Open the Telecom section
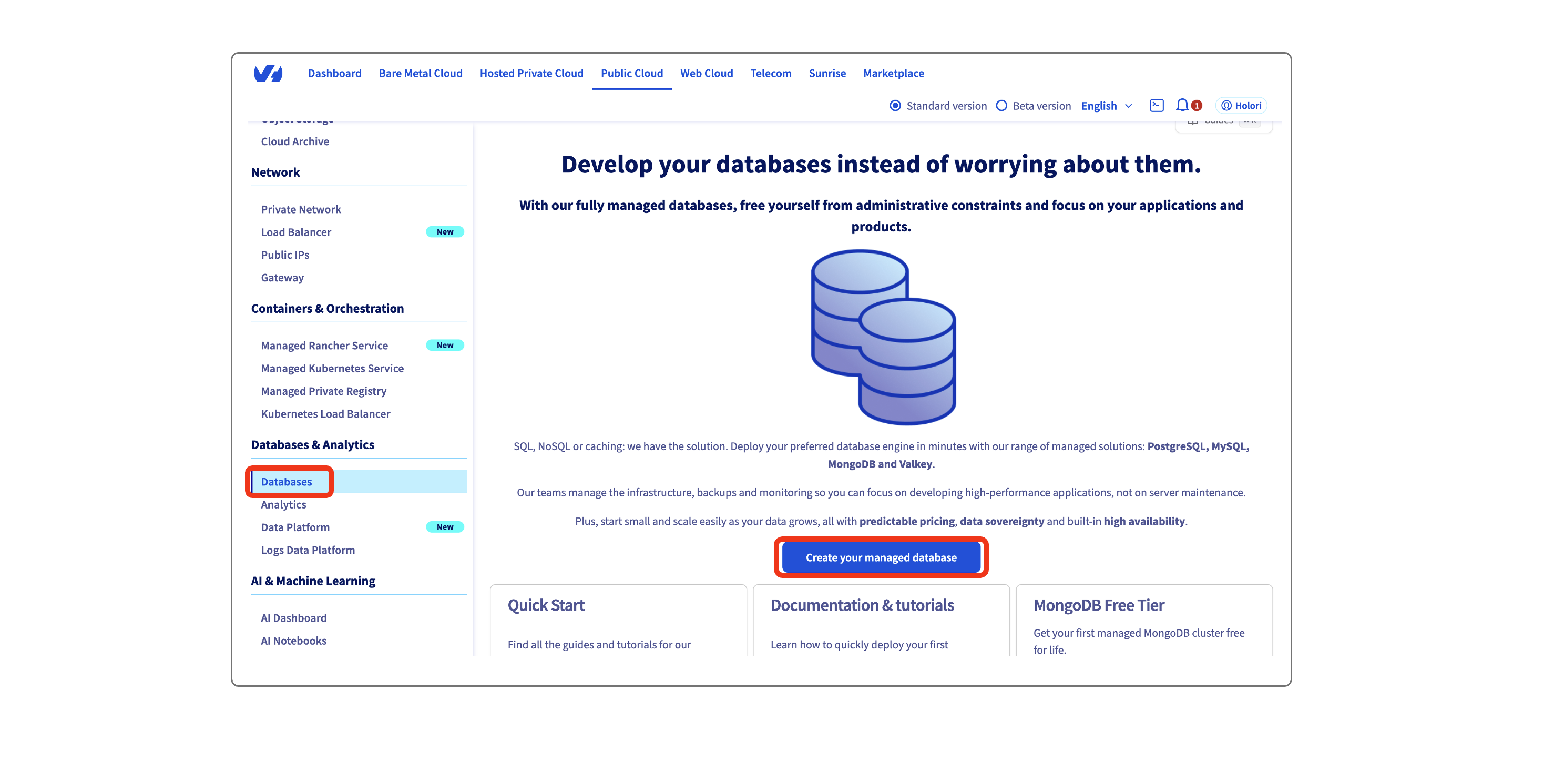The height and width of the screenshot is (772, 1554). point(771,73)
